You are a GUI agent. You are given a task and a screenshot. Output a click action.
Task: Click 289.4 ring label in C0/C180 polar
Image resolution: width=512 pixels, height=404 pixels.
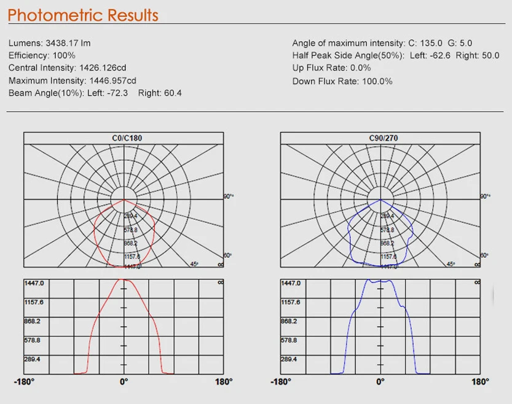click(x=130, y=216)
